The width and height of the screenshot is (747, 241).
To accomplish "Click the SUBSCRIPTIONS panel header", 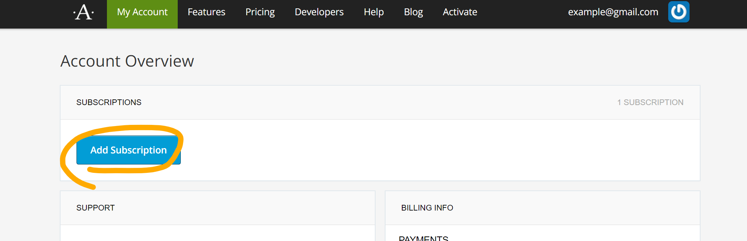I will click(x=109, y=102).
